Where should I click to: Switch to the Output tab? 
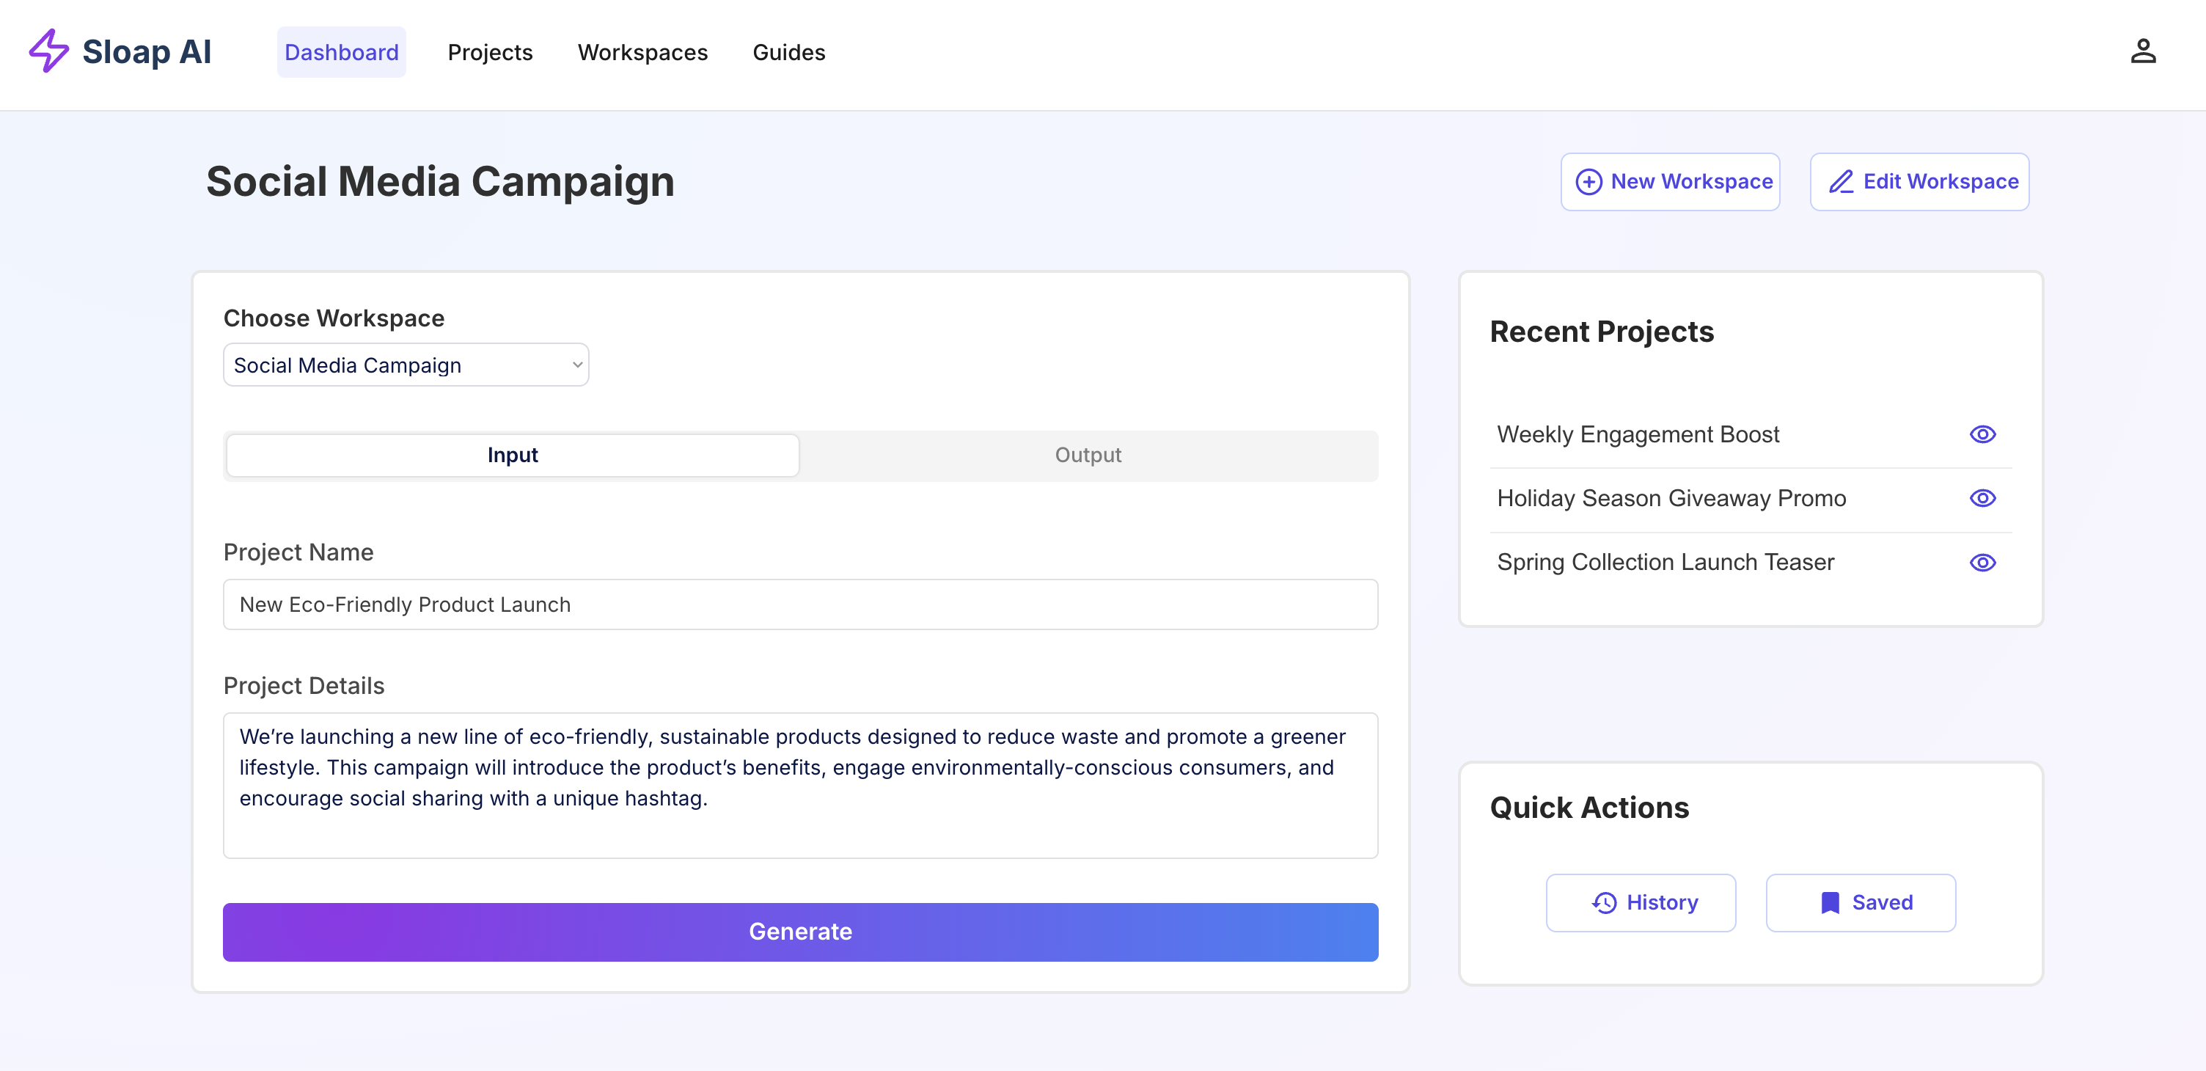pyautogui.click(x=1088, y=455)
